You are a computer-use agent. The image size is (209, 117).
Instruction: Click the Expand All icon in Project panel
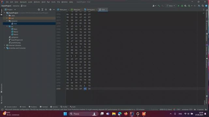[42, 9]
